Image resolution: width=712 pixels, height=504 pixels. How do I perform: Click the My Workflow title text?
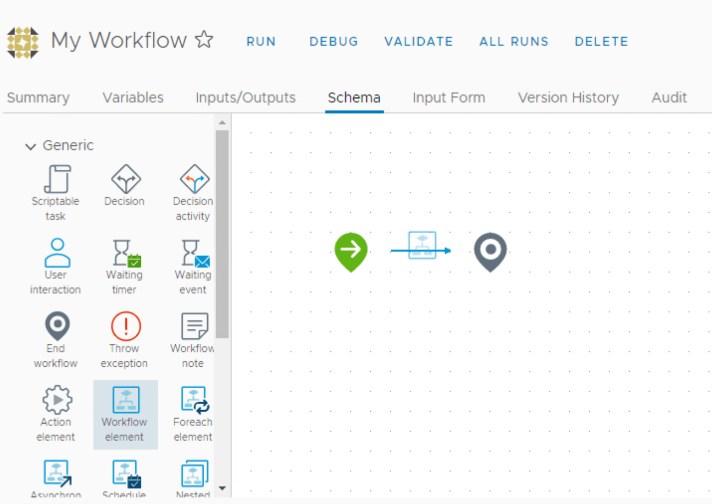119,41
